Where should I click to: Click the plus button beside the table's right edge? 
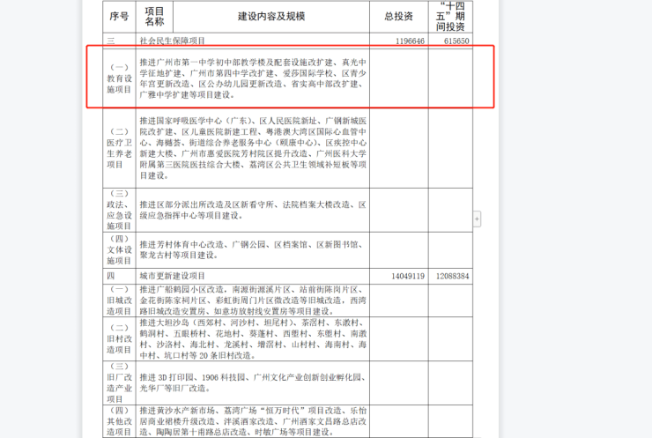click(477, 218)
